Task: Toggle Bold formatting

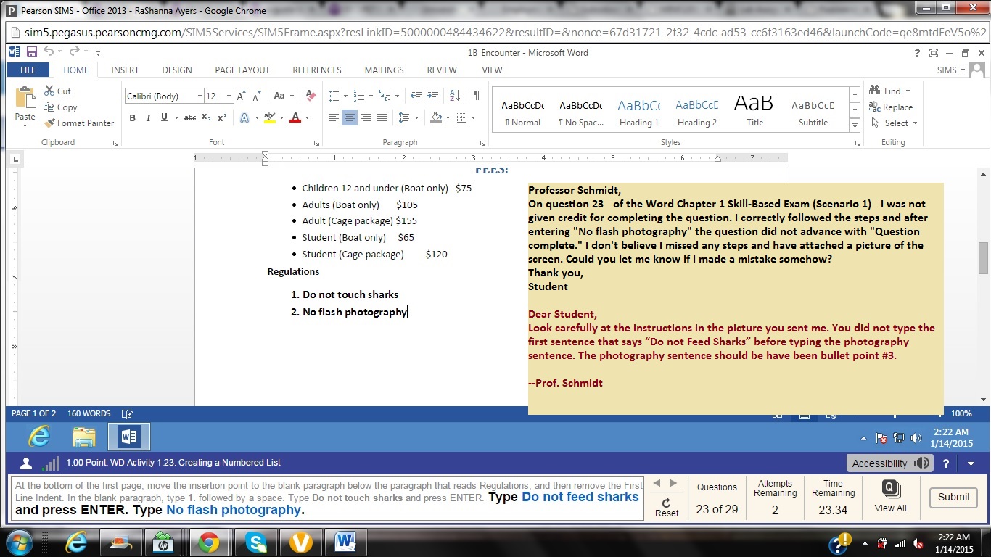Action: point(132,117)
